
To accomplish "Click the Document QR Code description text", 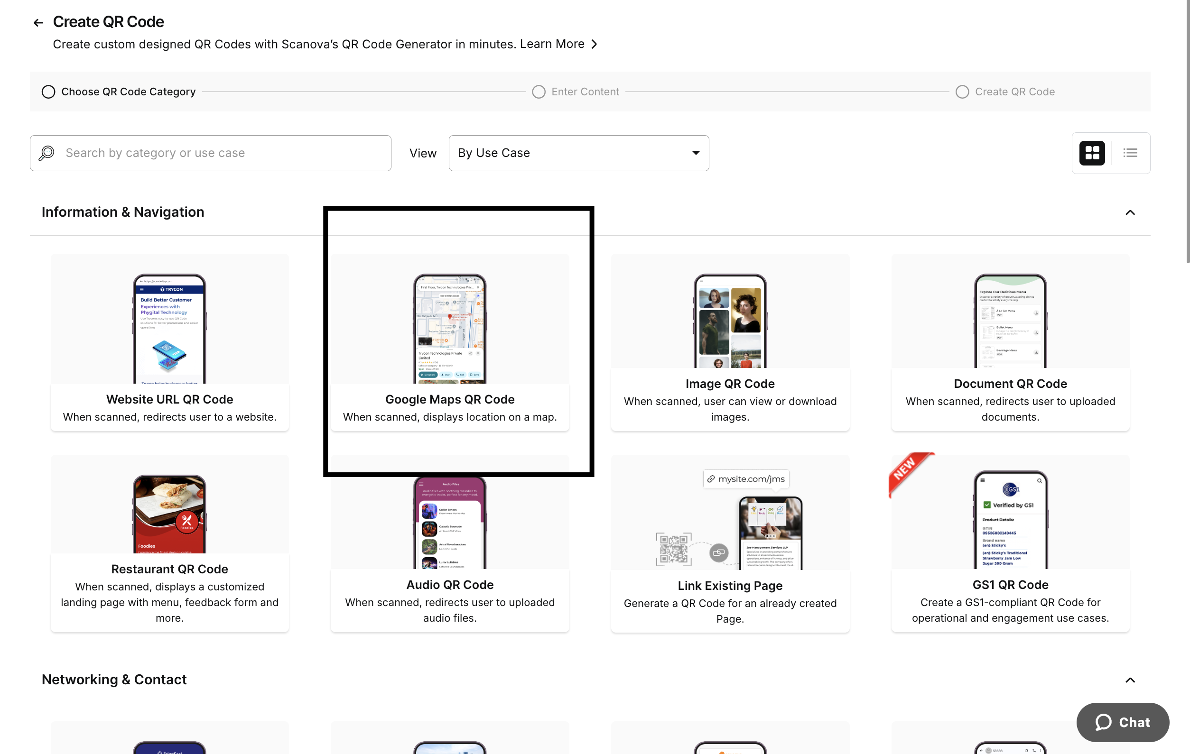I will pos(1010,409).
